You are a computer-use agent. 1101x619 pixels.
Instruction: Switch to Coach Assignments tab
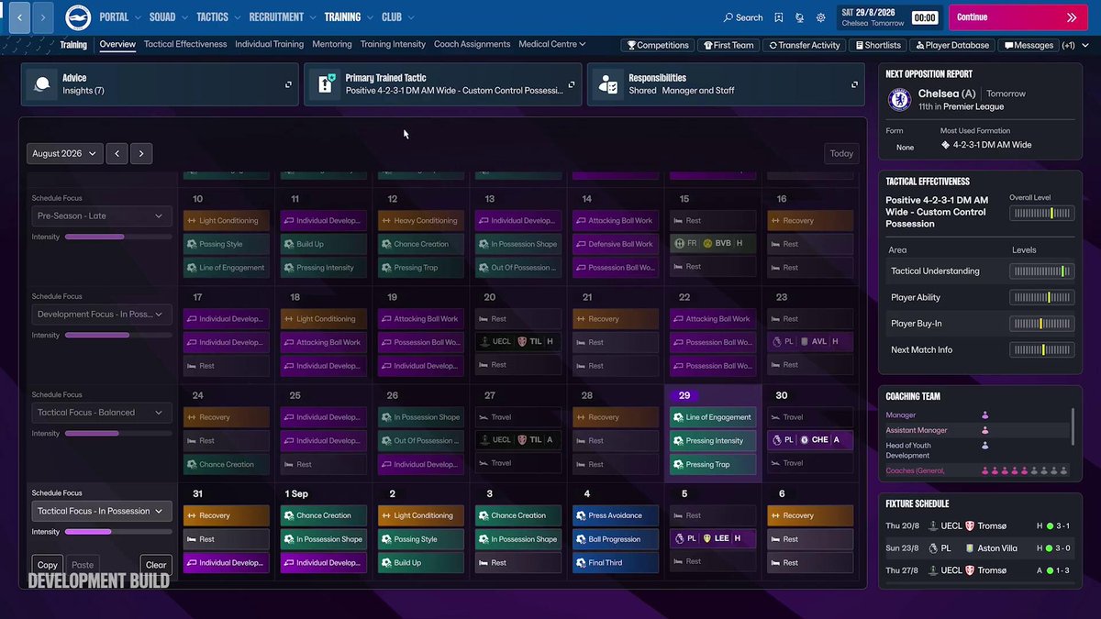coord(472,44)
